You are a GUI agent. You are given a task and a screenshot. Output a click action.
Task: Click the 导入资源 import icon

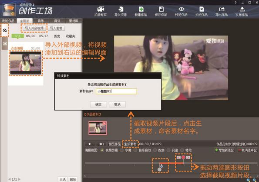point(121,11)
